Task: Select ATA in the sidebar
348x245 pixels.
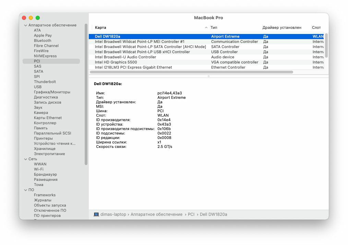Action: (37, 30)
